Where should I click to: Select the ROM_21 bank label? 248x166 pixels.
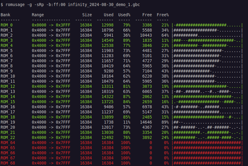[x=8, y=132]
